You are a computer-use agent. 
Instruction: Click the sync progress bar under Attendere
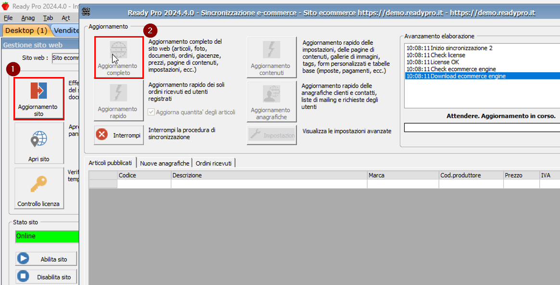(x=482, y=127)
